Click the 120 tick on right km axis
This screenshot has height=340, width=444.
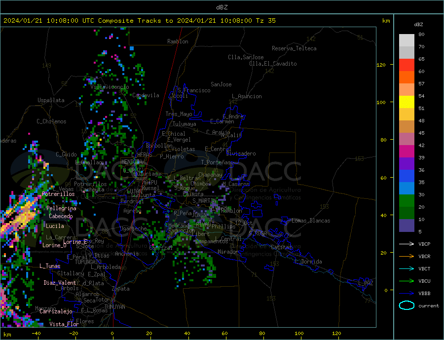coord(381,65)
